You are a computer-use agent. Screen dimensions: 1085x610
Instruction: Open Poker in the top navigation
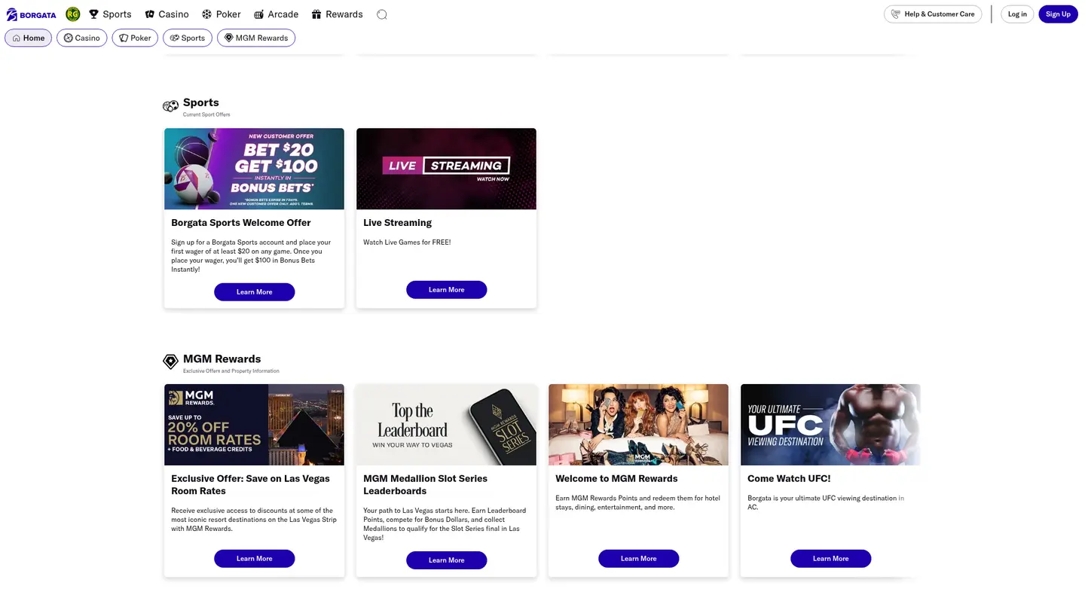(x=222, y=14)
